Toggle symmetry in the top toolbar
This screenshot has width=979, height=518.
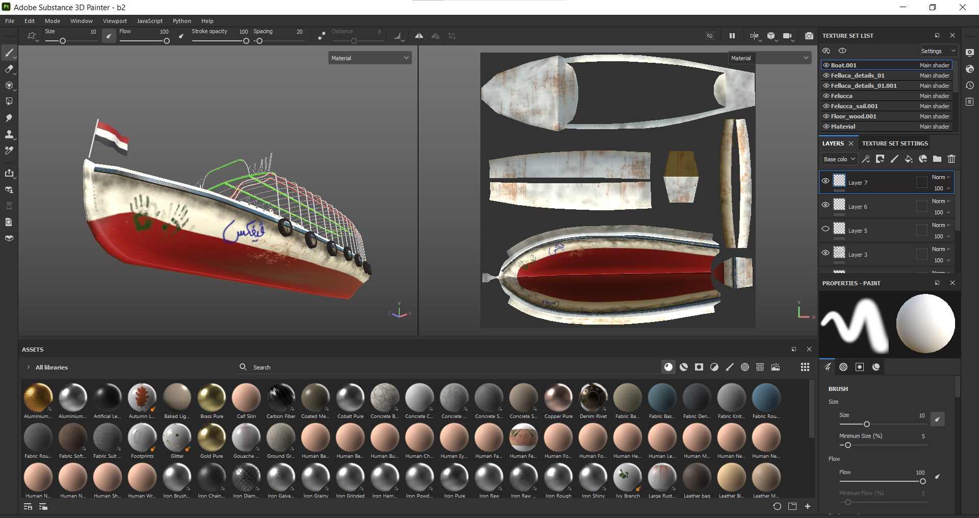tap(419, 36)
